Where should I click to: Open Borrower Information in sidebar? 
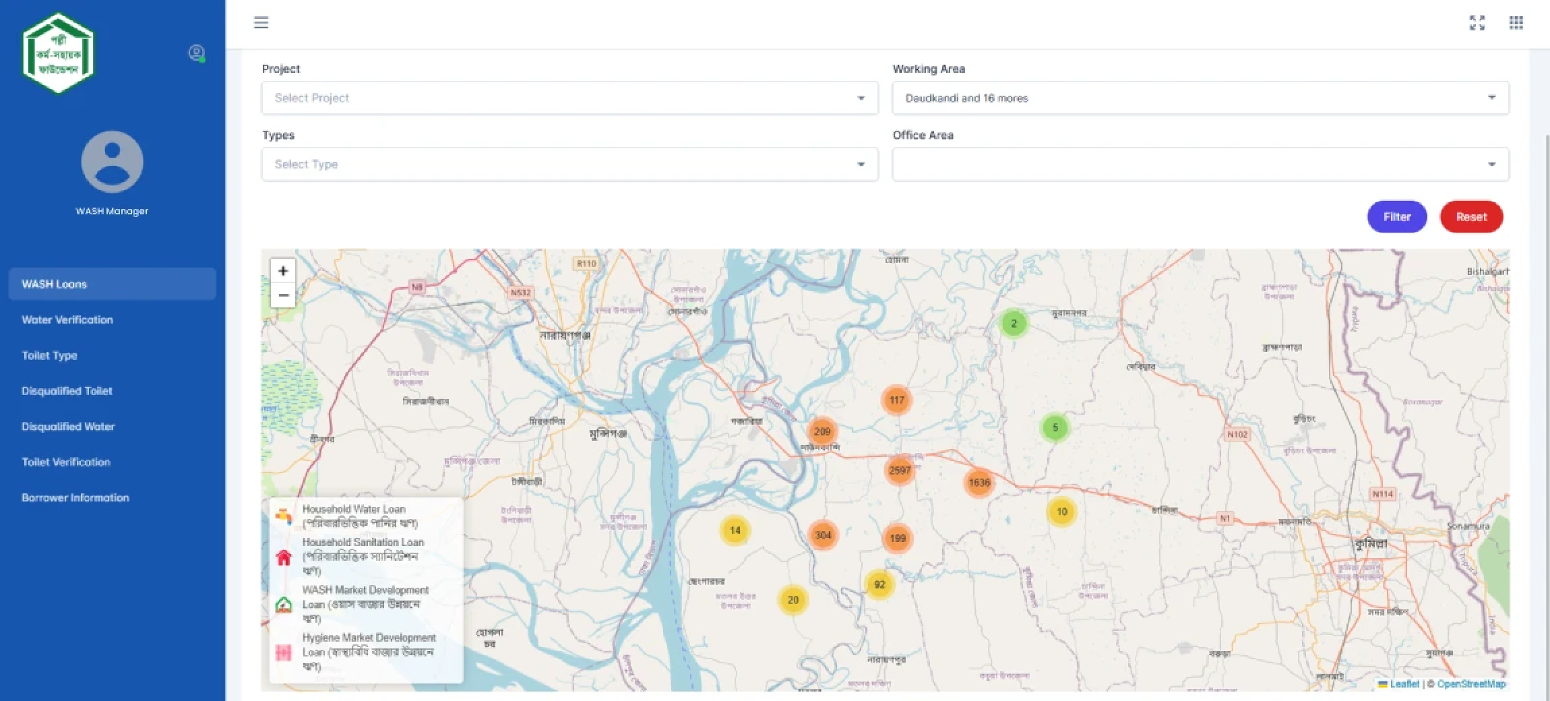click(75, 498)
